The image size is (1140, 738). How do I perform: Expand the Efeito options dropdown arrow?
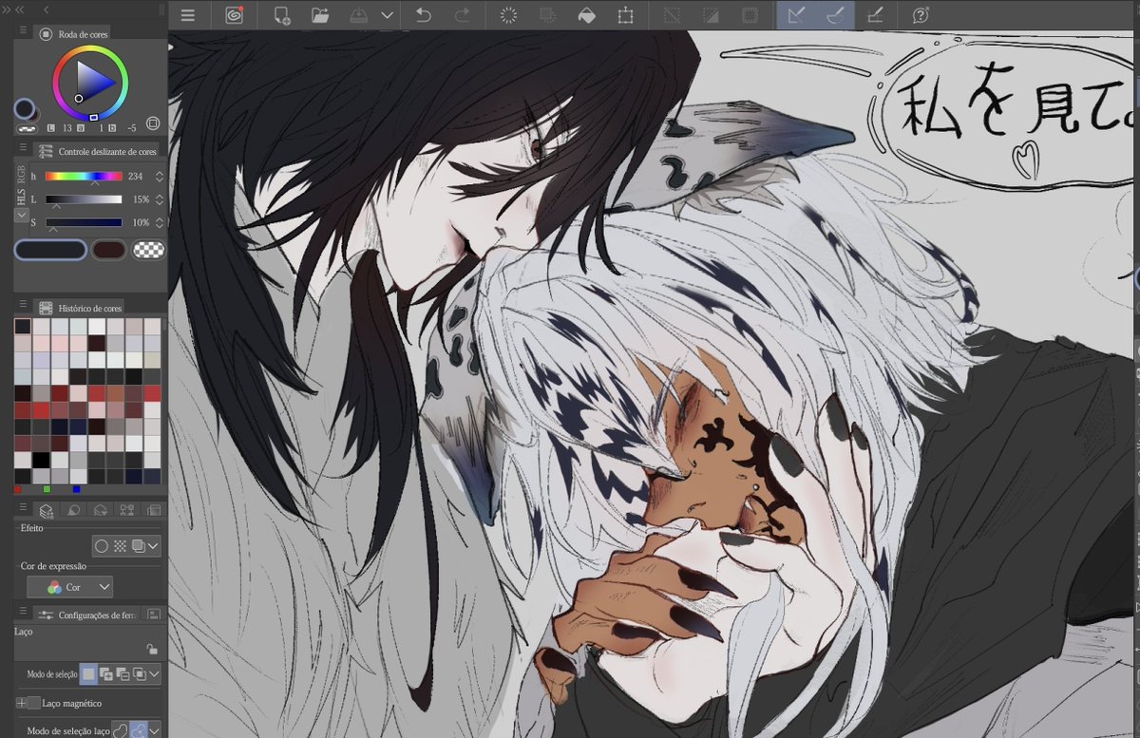pyautogui.click(x=153, y=546)
